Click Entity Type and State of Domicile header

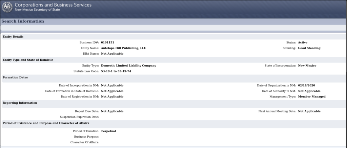[x=28, y=60]
